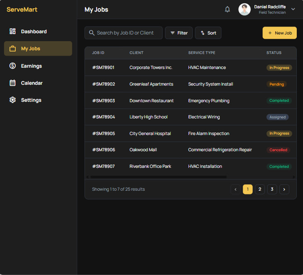The height and width of the screenshot is (275, 303).
Task: Click the Security System Install cell
Action: tap(211, 84)
